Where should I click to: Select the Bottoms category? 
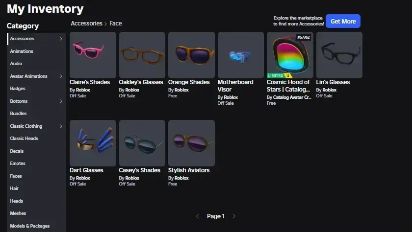36,101
